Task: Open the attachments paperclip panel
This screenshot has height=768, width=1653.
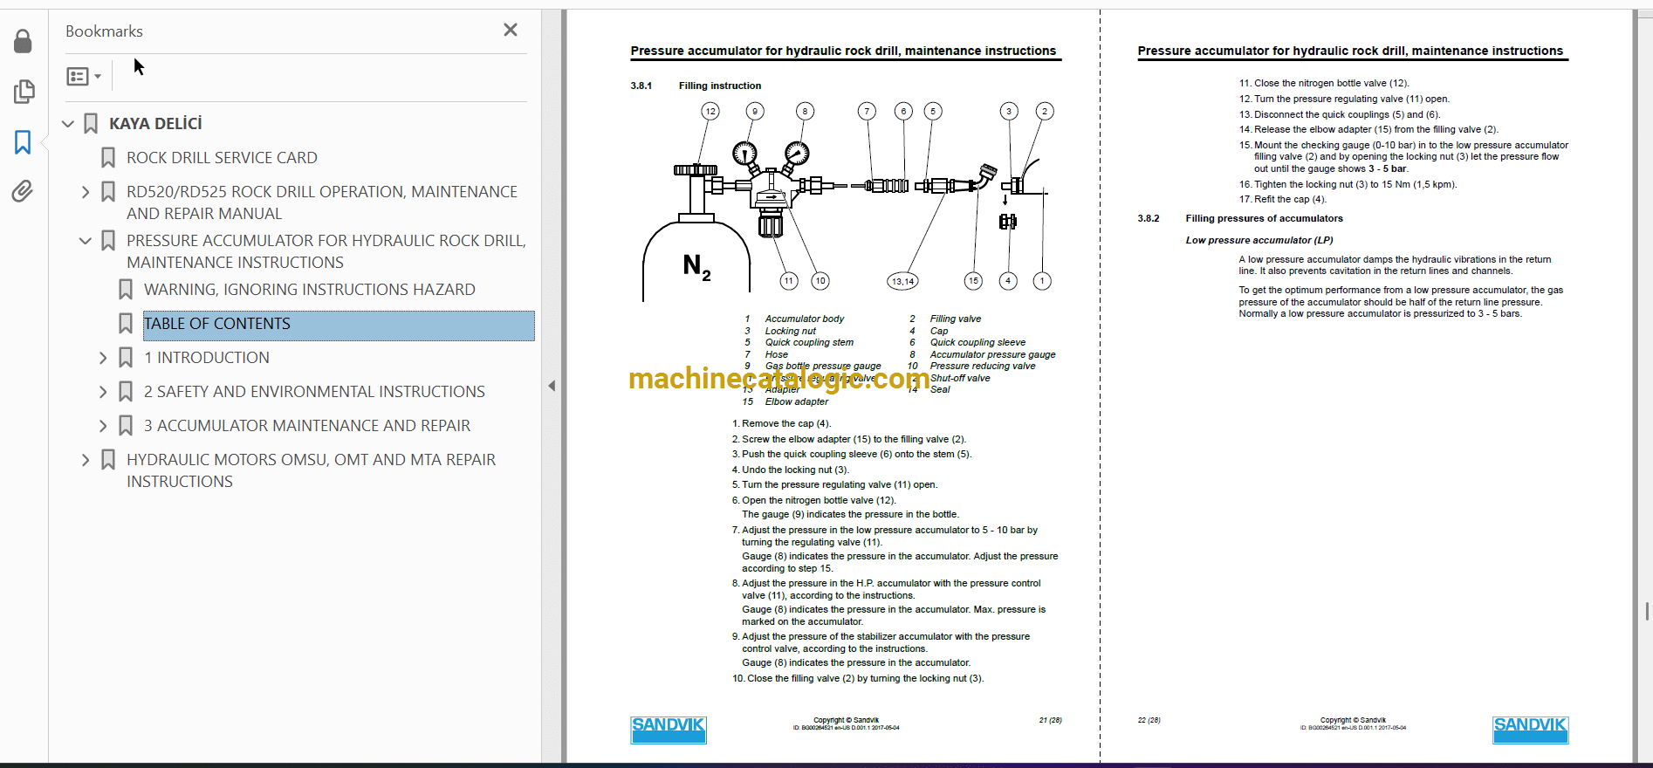Action: (24, 191)
